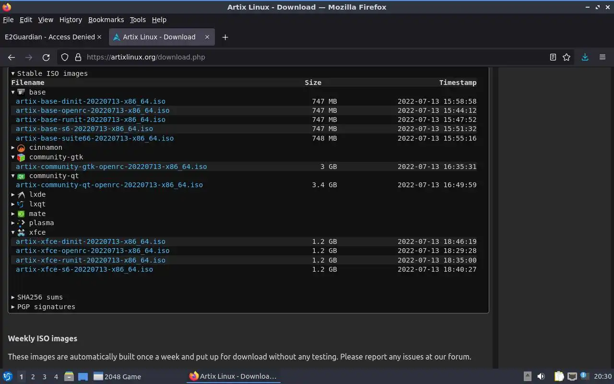Expand the SHA256 sums section

pyautogui.click(x=13, y=297)
